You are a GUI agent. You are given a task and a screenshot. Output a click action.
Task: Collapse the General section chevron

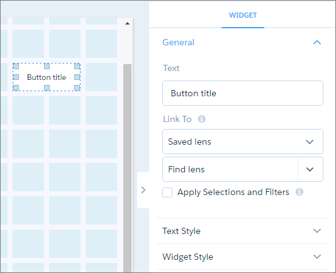tap(317, 42)
